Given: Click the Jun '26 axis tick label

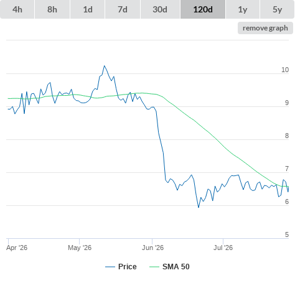Looking at the screenshot, I should [x=152, y=248].
